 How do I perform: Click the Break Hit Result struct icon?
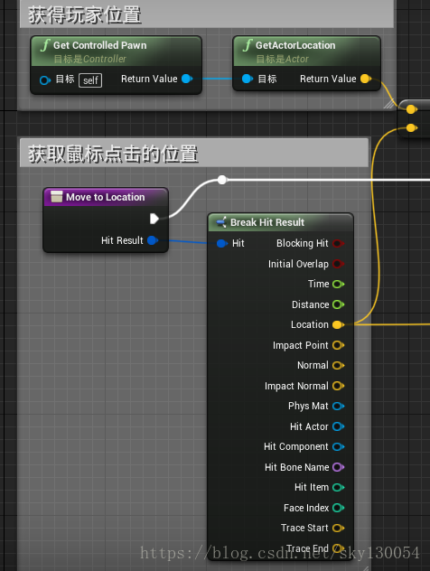tap(221, 221)
